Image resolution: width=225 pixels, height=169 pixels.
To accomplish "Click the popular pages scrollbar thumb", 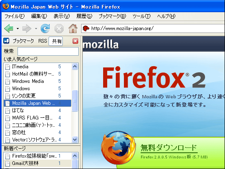I will click(75, 101).
